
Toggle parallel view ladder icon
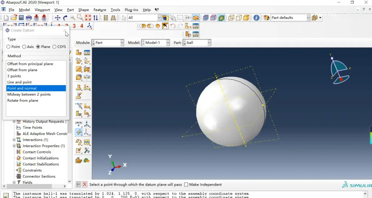106,18
